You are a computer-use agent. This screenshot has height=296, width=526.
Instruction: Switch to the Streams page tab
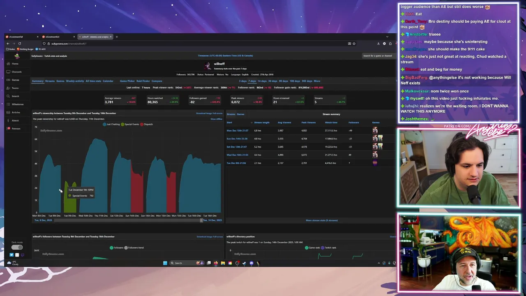coord(50,81)
